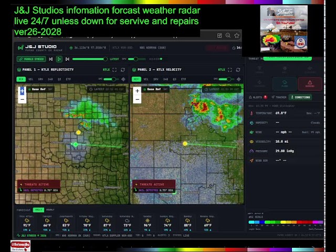
Task: Select ETP tab in Panel 1
Action: pos(68,79)
